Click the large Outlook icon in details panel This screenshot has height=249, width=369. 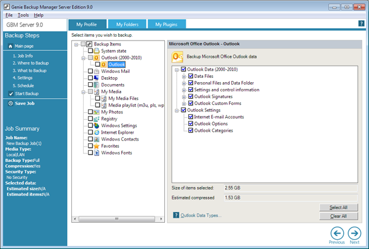click(178, 57)
